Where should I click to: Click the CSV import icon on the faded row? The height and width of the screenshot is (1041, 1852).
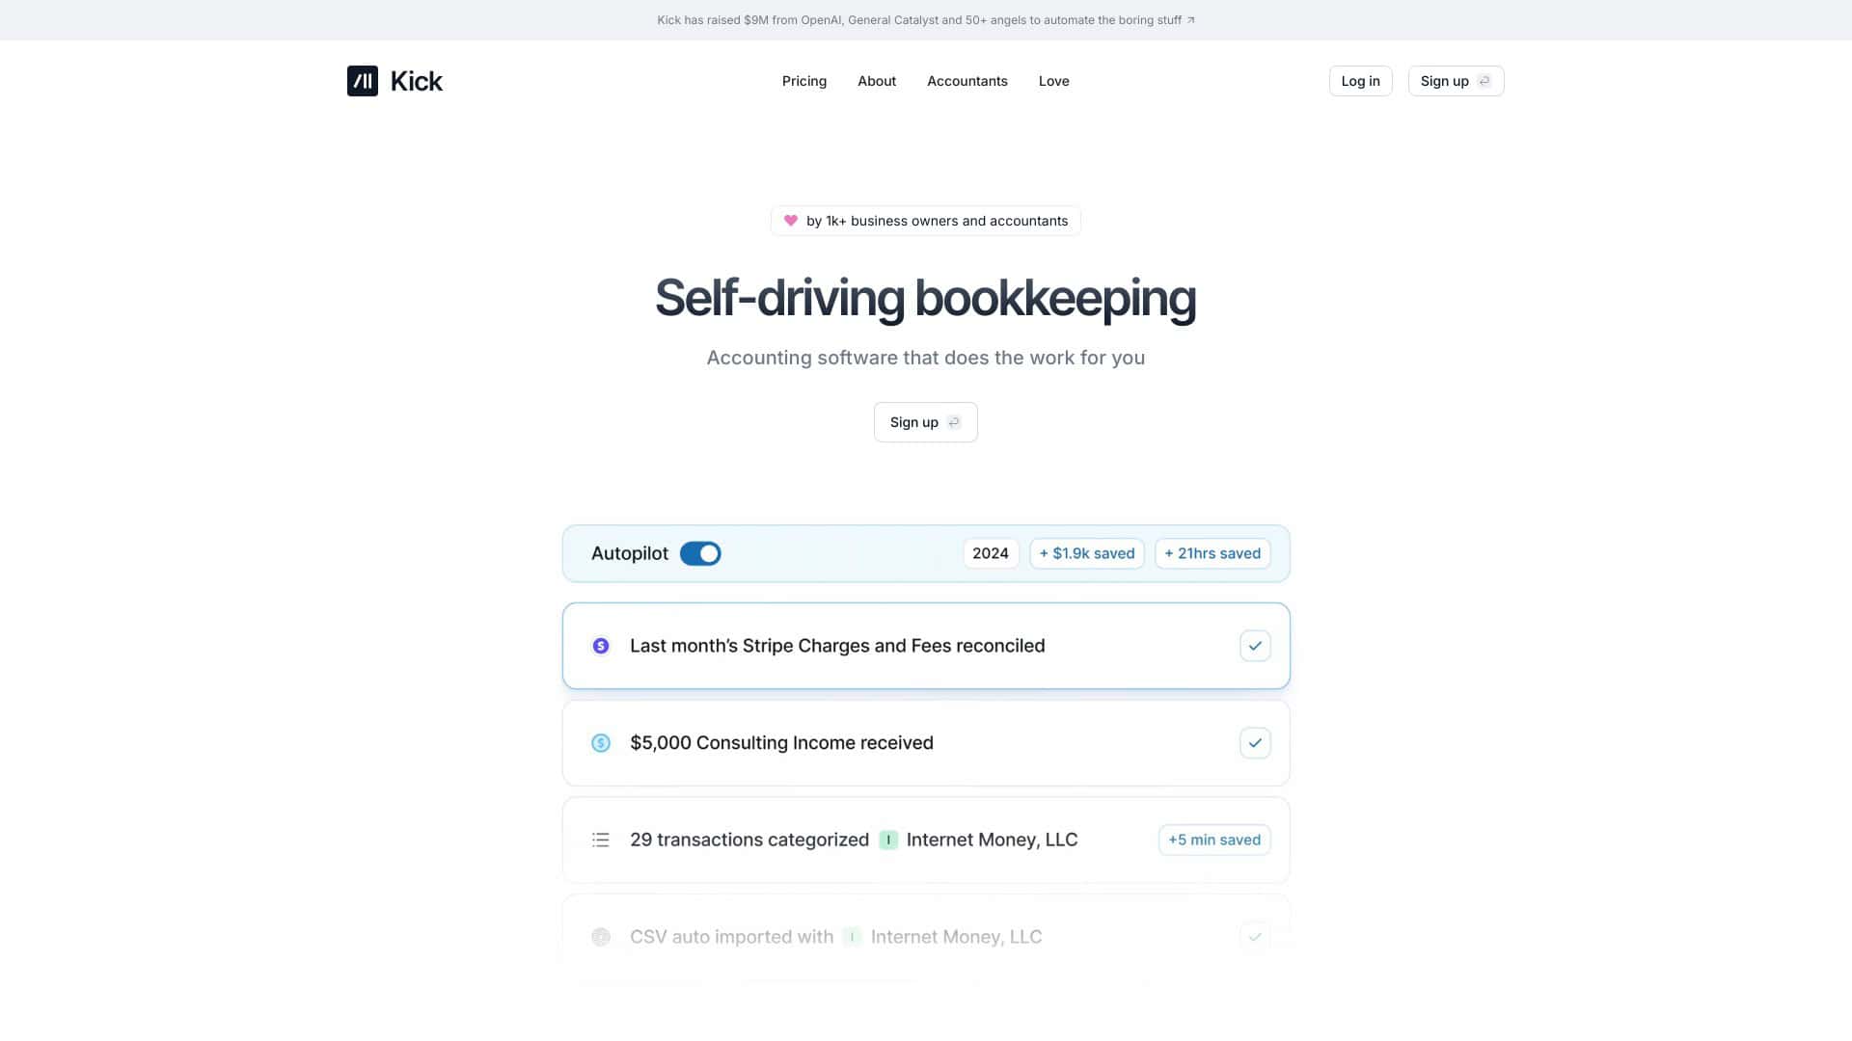(x=600, y=936)
